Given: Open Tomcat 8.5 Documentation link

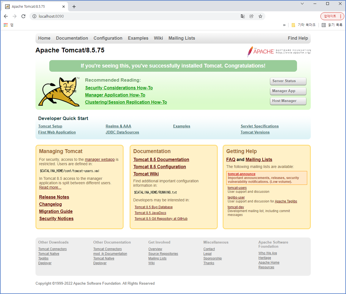Looking at the screenshot, I should (161, 160).
